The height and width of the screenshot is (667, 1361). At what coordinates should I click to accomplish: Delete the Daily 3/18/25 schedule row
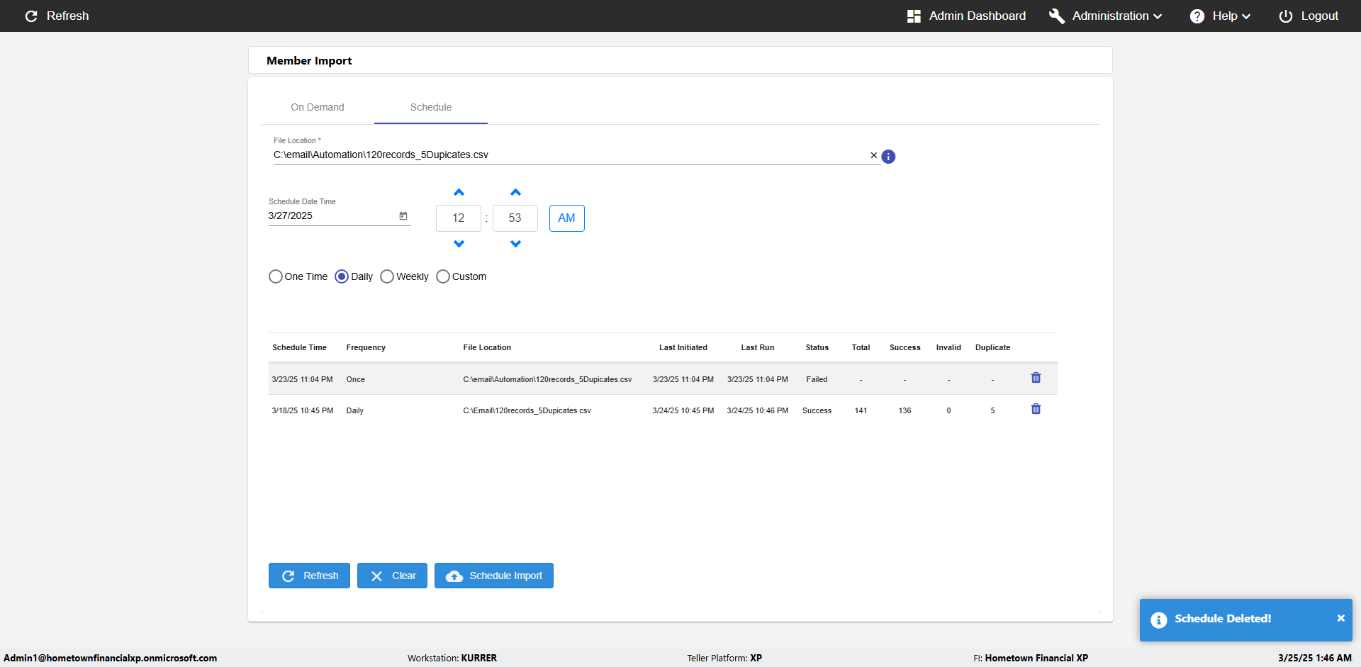(x=1036, y=409)
